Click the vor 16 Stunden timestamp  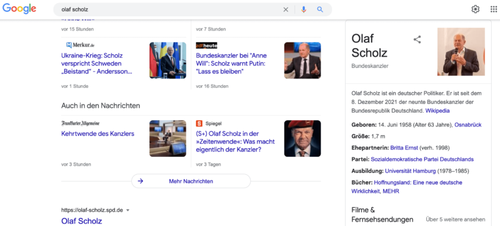tap(212, 86)
